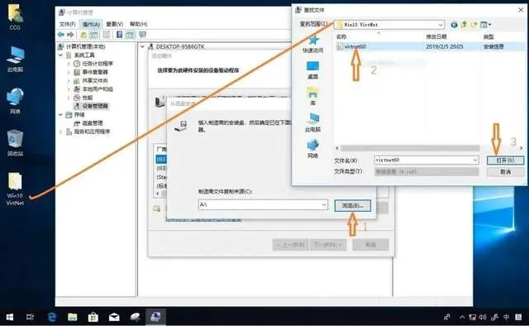Click the blue Help book toolbar icon
The height and width of the screenshot is (326, 529).
(x=119, y=35)
